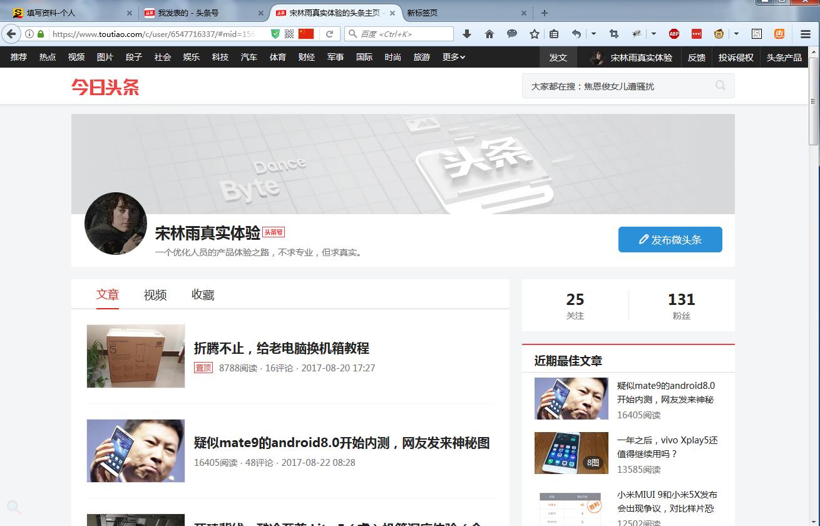Open sidebar article 小米MIUI 9和小米5X发布
Viewport: 820px width, 526px height.
coord(667,502)
